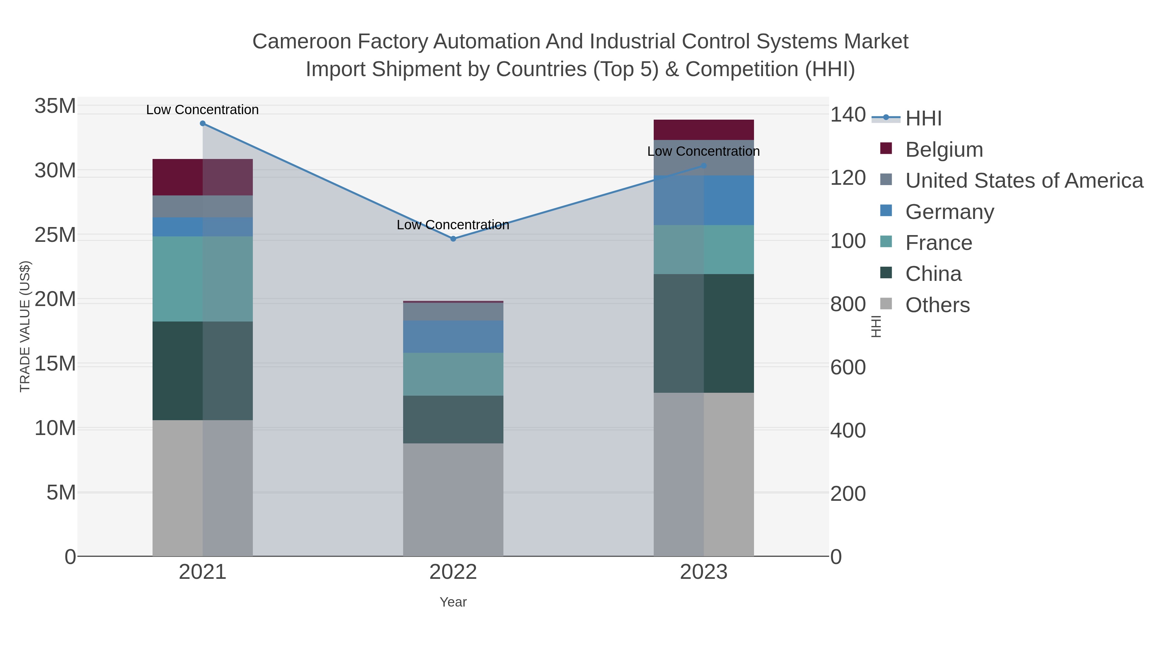Screen dimensions: 1161x653
Task: Select the 2021 HHI data point
Action: click(202, 124)
